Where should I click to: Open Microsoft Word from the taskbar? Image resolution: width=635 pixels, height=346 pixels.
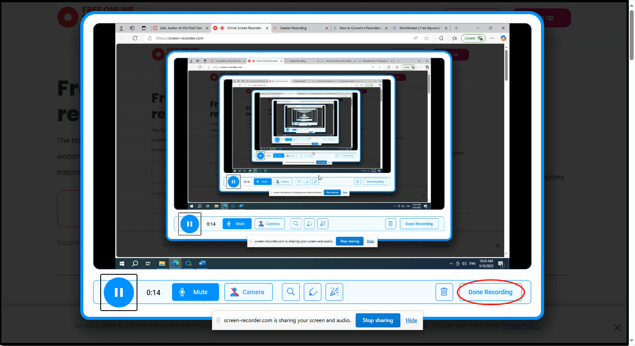202,263
